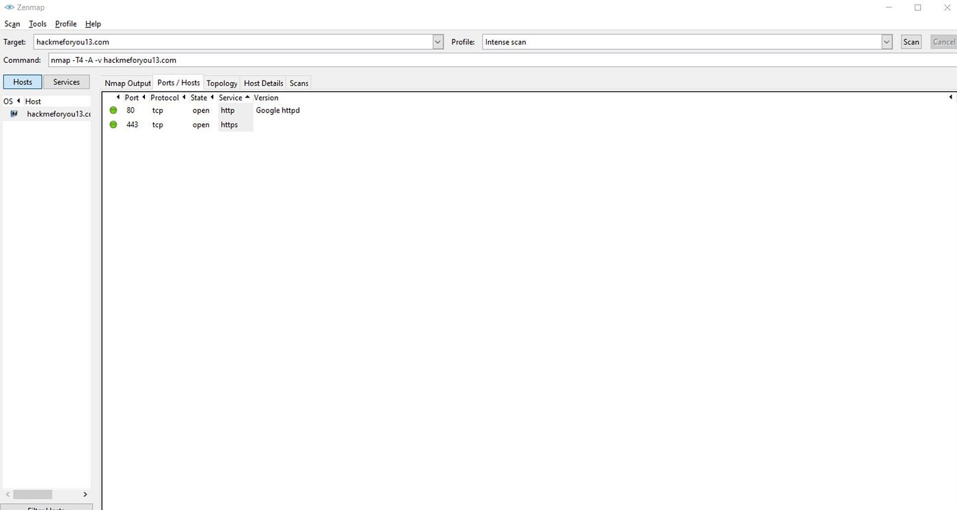Viewport: 957px width, 510px height.
Task: Sort by the Version column header
Action: tap(266, 98)
